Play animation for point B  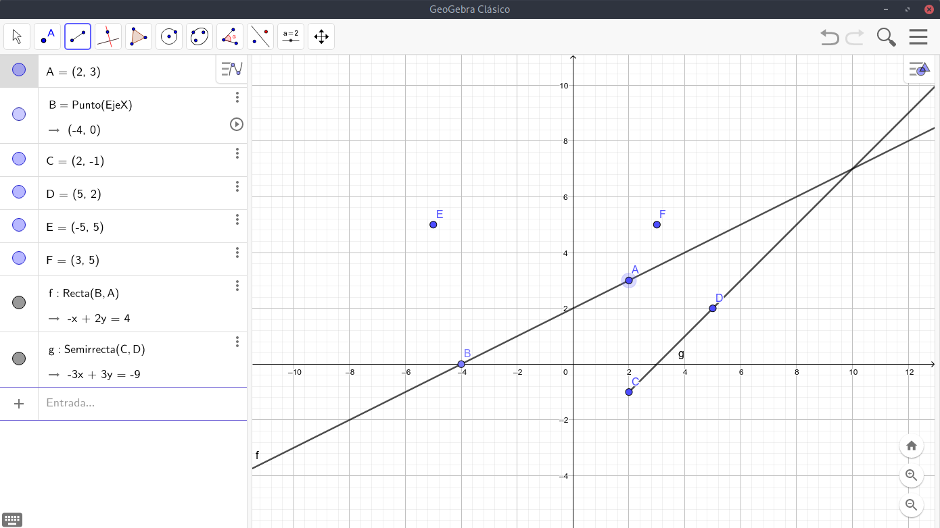coord(237,124)
